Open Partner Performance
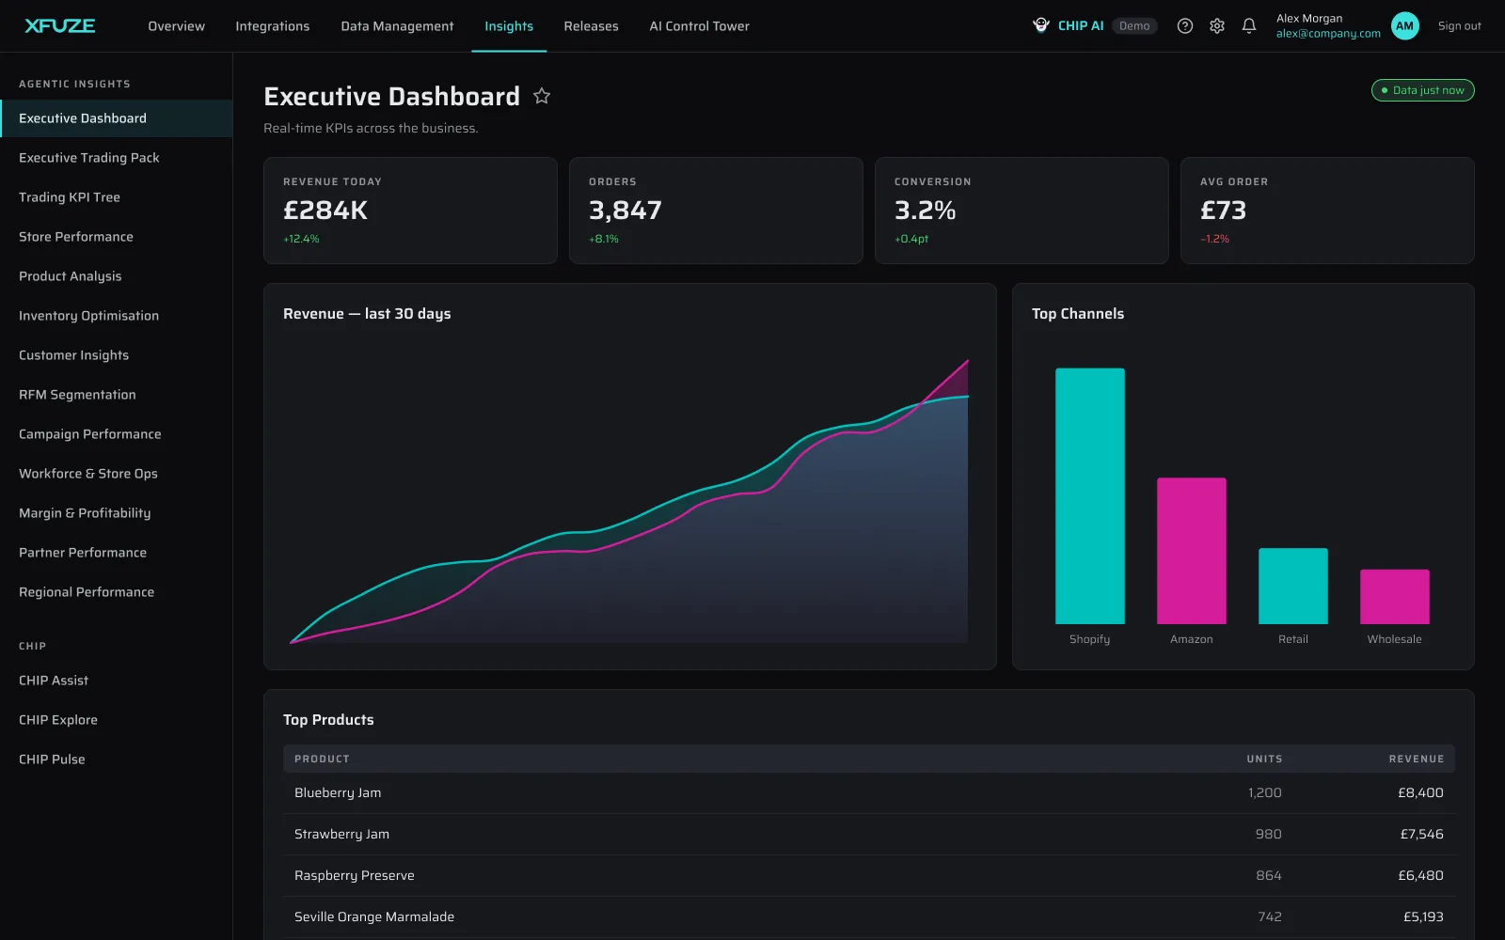Viewport: 1505px width, 940px height. pyautogui.click(x=117, y=553)
